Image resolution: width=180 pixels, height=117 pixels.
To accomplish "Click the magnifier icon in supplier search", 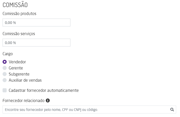I will coord(172,110).
